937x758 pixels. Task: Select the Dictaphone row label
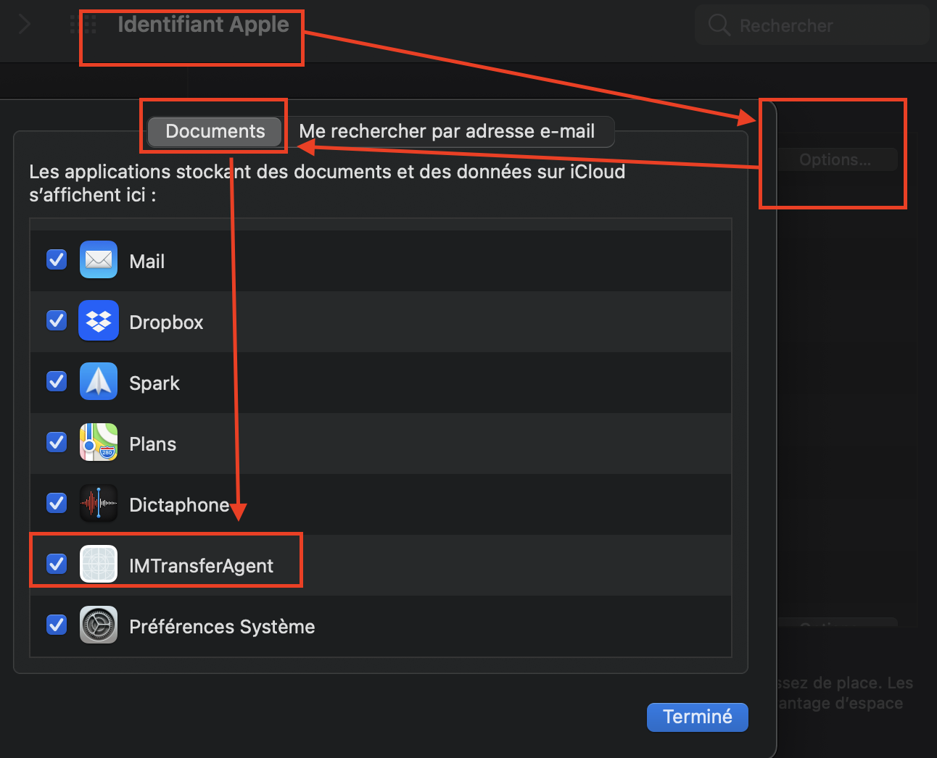click(x=179, y=505)
